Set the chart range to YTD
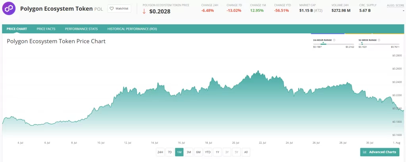Image resolution: width=406 pixels, height=162 pixels. (x=208, y=152)
